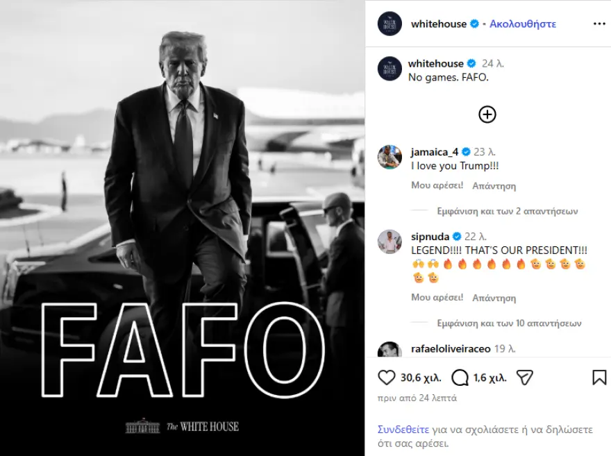Like jamaica_4's comment via Μου αρέσει
The width and height of the screenshot is (611, 456).
pos(437,185)
